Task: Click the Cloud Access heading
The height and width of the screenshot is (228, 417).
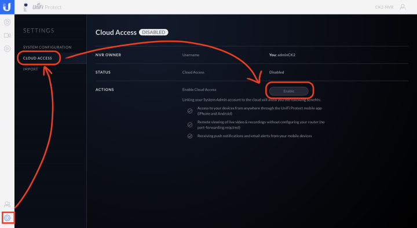Action: [x=116, y=32]
